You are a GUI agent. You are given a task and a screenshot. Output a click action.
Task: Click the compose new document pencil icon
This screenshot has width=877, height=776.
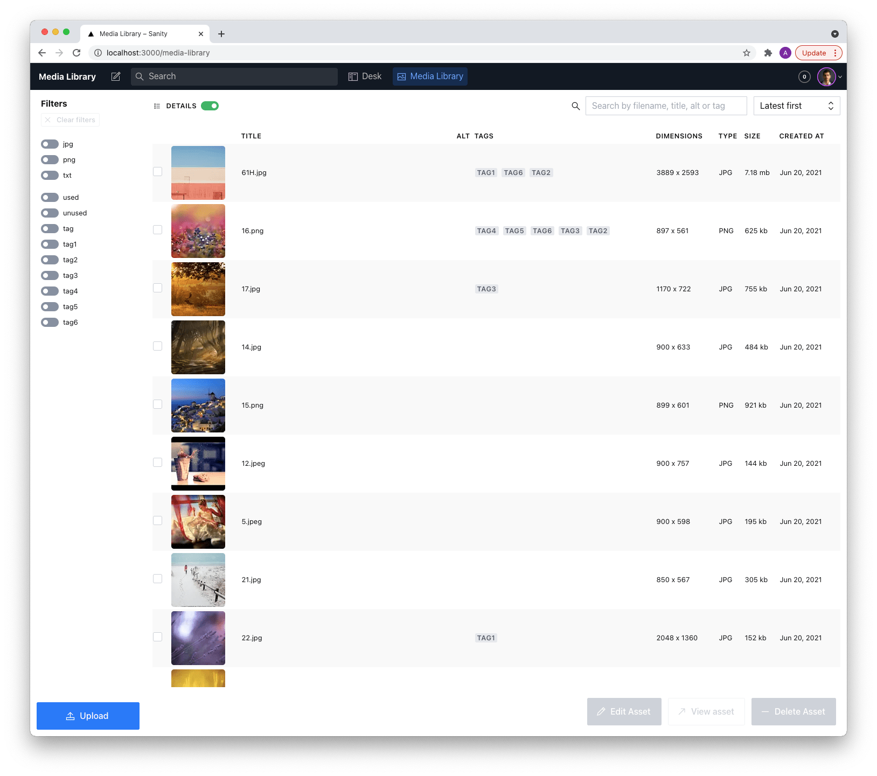[116, 76]
